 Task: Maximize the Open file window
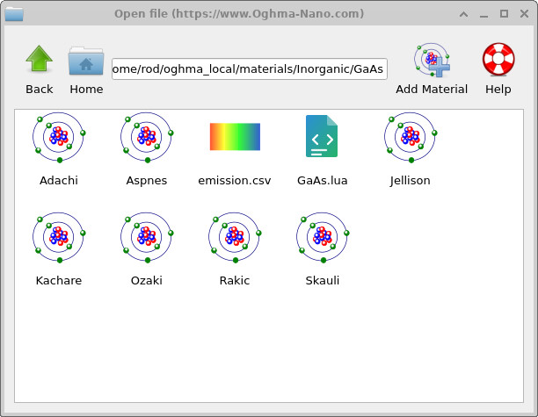[504, 14]
